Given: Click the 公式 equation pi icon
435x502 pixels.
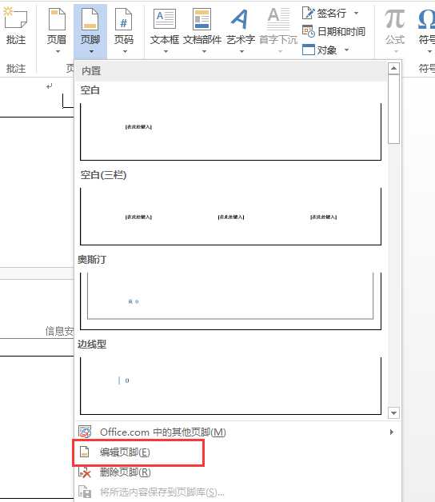Looking at the screenshot, I should point(395,19).
